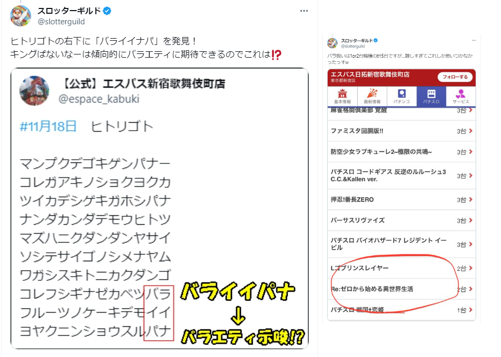Click the フォローする button
The width and height of the screenshot is (501, 357).
pos(455,77)
